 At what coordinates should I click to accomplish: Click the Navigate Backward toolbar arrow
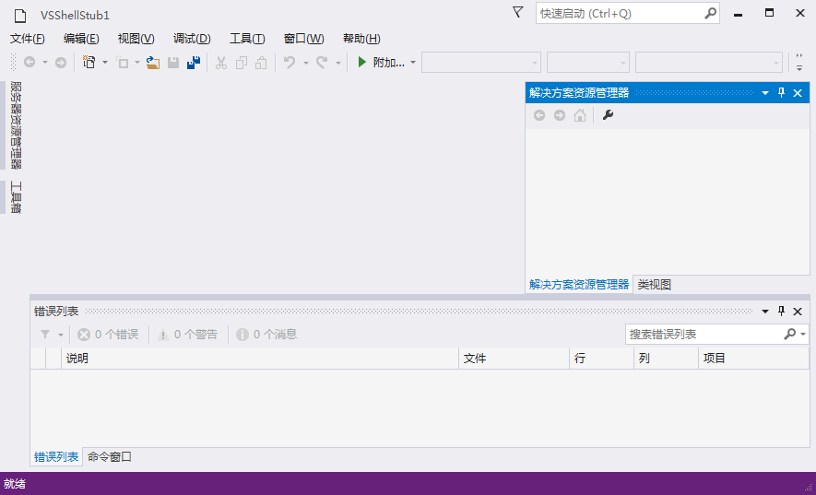click(30, 63)
